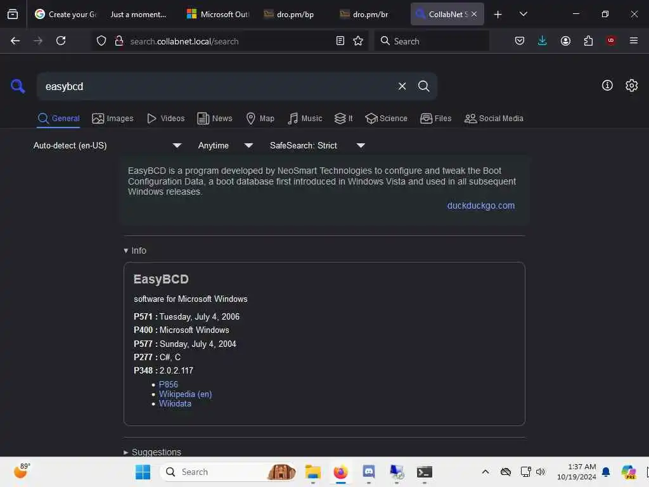Select the It search category

pyautogui.click(x=344, y=119)
